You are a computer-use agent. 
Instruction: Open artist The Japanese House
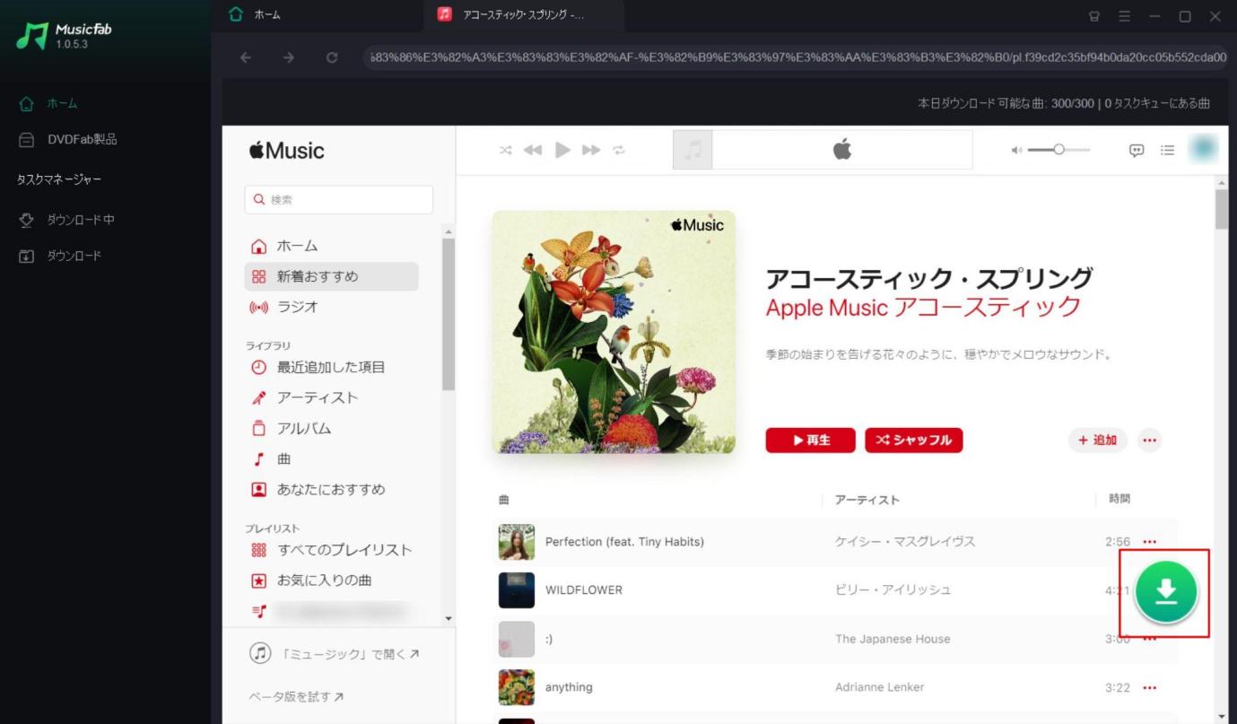tap(893, 639)
